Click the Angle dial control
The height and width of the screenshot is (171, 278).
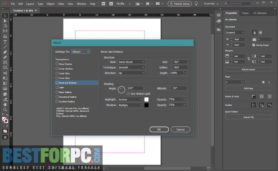point(121,89)
